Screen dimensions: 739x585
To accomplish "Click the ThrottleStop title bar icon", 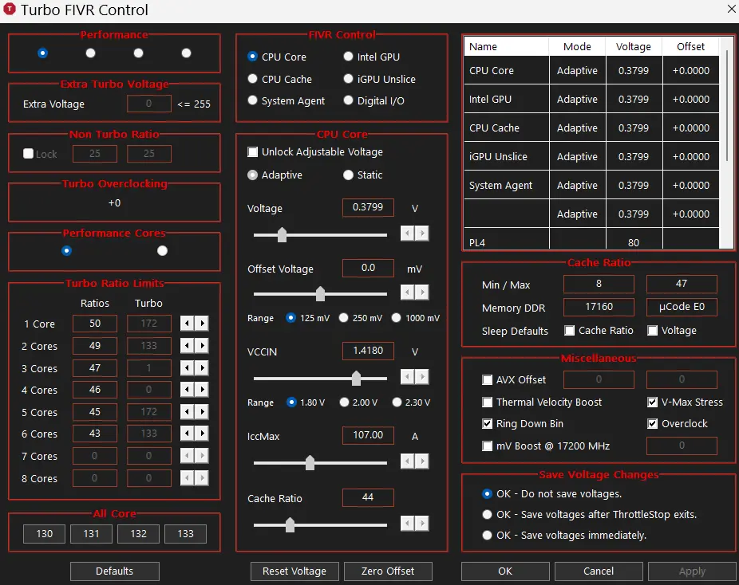I will (x=10, y=9).
